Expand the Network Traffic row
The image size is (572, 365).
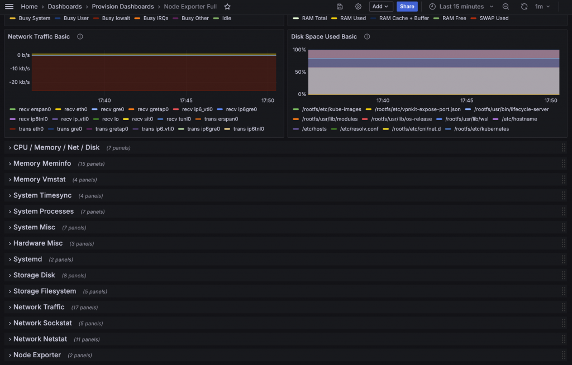coord(39,307)
